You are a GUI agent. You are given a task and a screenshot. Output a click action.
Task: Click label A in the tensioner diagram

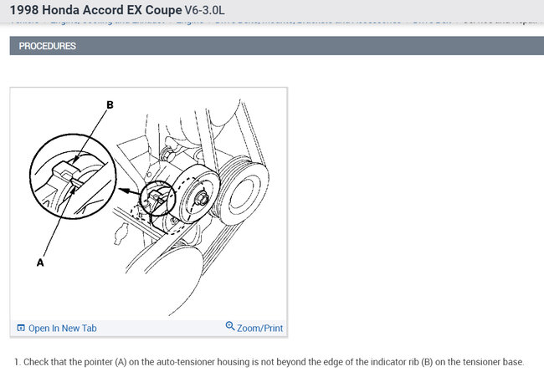40,262
